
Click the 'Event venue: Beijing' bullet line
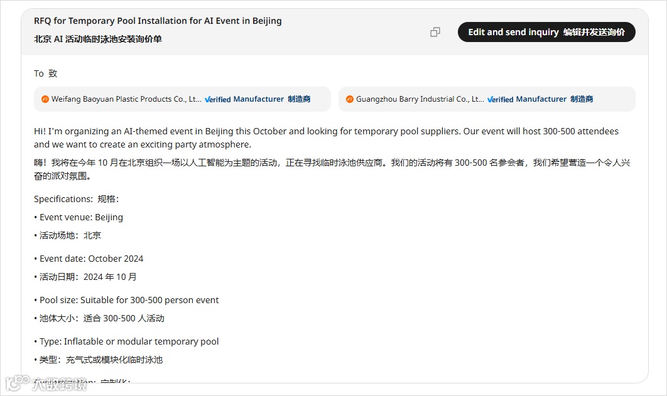[x=81, y=217]
